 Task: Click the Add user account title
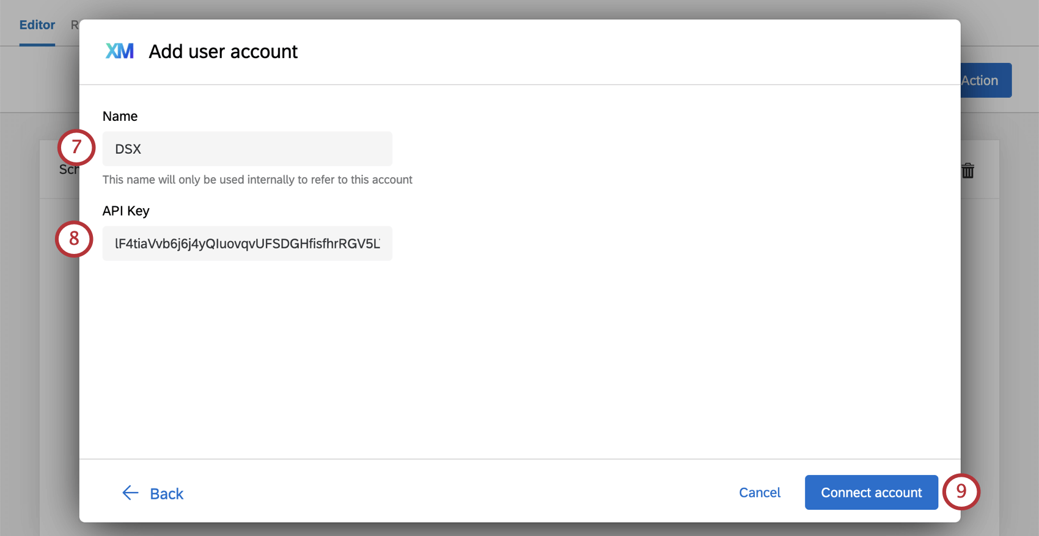tap(223, 51)
